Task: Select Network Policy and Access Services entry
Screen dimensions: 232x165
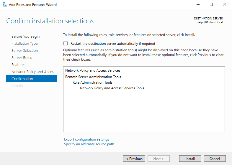Action: pos(93,70)
